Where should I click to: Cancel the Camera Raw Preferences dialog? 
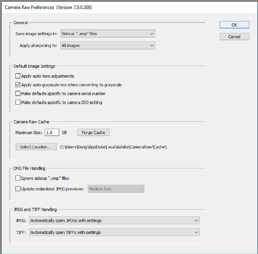pyautogui.click(x=234, y=37)
